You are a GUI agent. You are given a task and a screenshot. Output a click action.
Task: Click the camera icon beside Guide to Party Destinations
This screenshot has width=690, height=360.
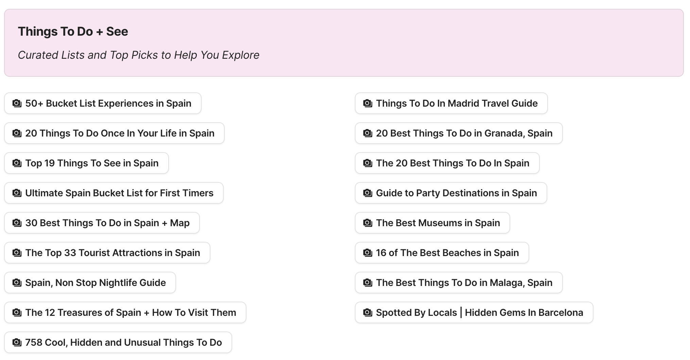[x=367, y=193]
